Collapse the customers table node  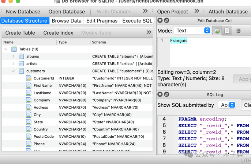point(13,71)
